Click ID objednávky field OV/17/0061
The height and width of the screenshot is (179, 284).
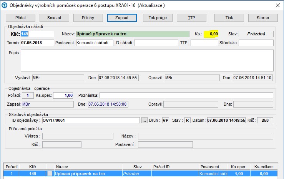coord(91,120)
